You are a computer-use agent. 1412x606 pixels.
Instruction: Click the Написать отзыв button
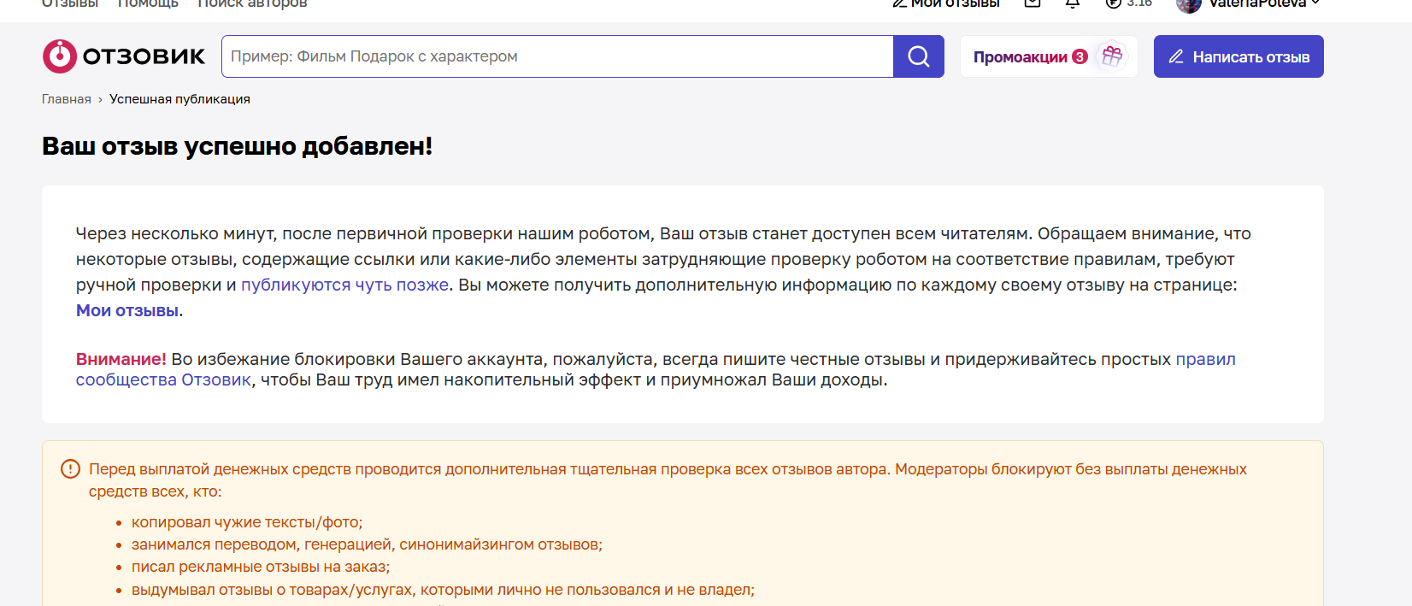coord(1238,56)
